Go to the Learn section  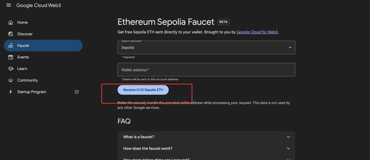[22, 69]
